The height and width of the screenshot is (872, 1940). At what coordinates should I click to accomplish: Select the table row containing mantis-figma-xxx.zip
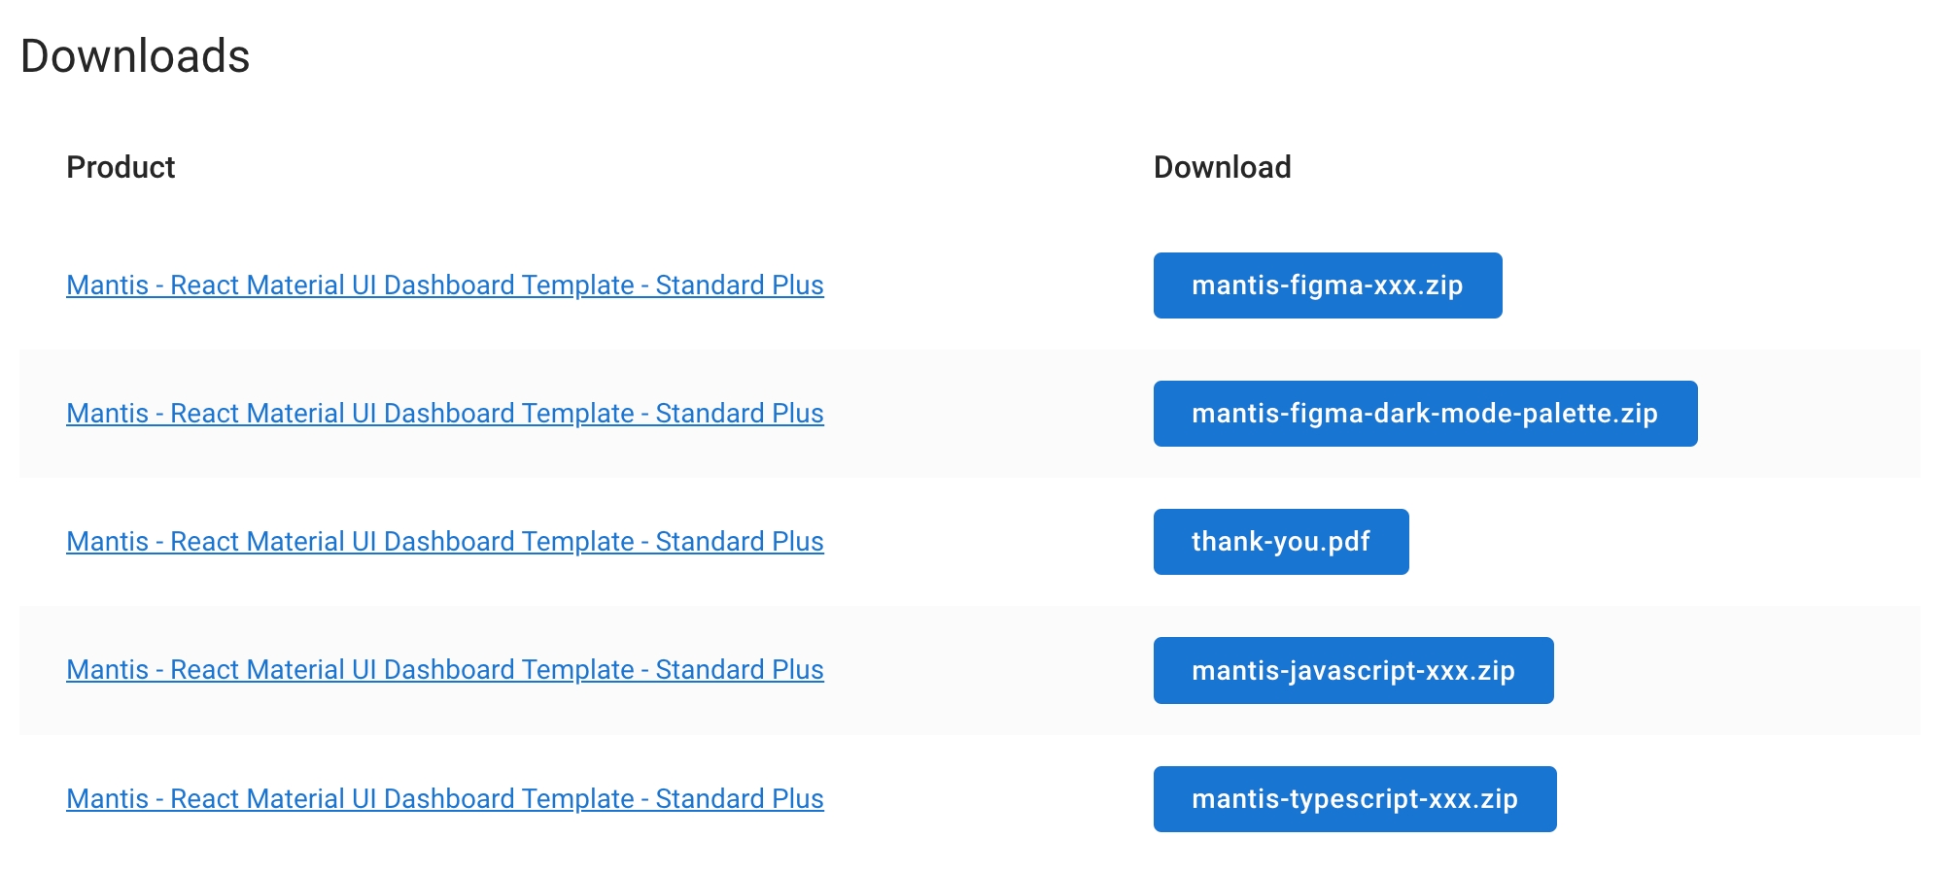pyautogui.click(x=972, y=285)
